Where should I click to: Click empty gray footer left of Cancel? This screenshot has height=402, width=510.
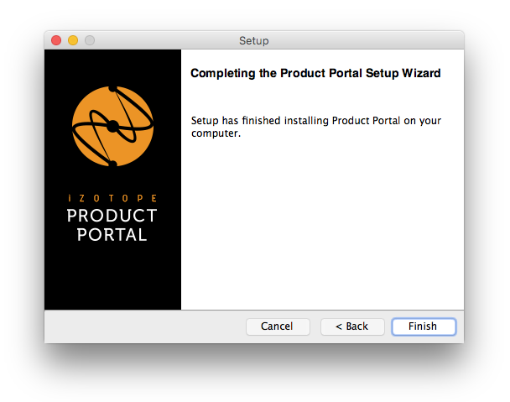coord(143,326)
